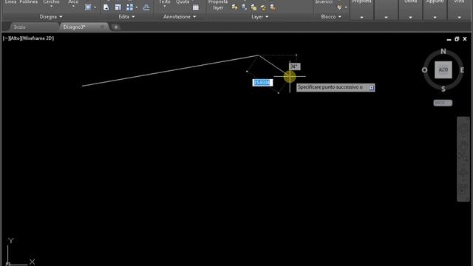Screen dimensions: 473x266
Task: Click fourth layer tool icon in Layer panel
Action: tap(263, 7)
